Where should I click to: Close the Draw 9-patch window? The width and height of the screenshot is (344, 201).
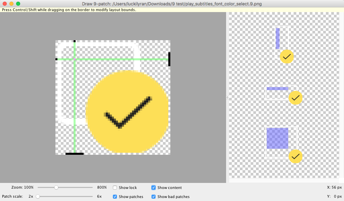pos(4,4)
